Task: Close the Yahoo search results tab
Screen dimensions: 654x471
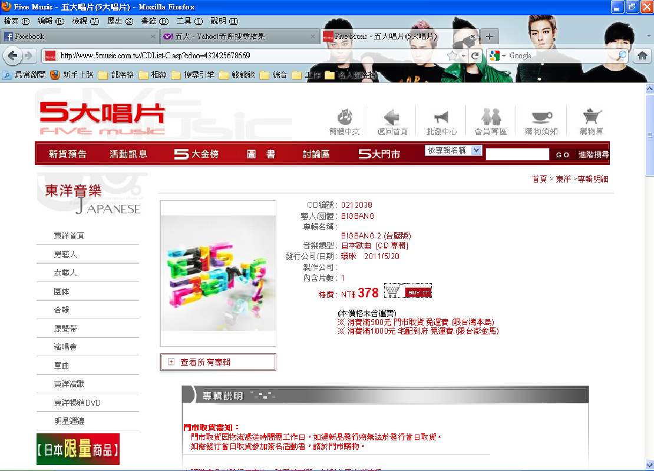Action: (313, 37)
